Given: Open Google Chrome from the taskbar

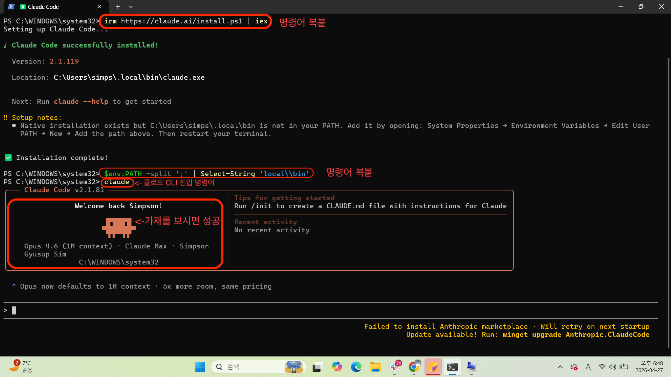Looking at the screenshot, I should coord(414,367).
